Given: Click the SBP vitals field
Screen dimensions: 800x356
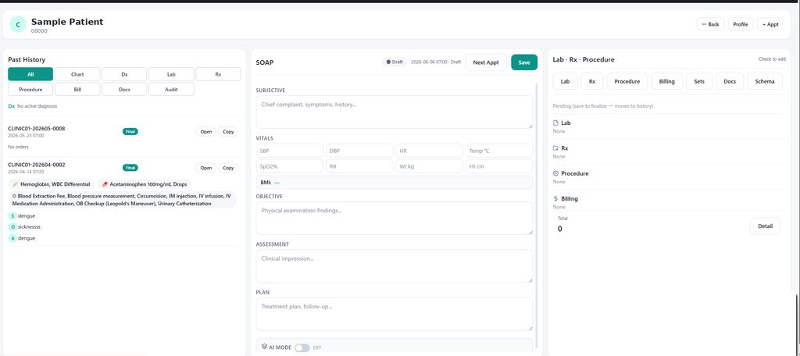Looking at the screenshot, I should (290, 151).
